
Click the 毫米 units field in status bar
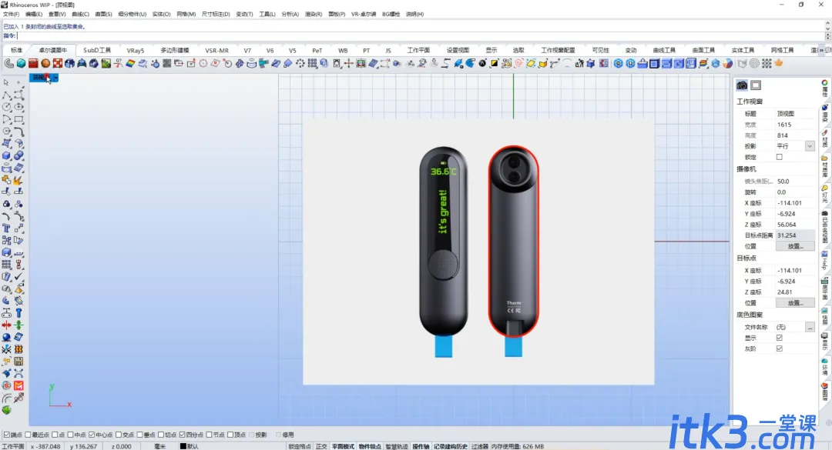click(159, 446)
